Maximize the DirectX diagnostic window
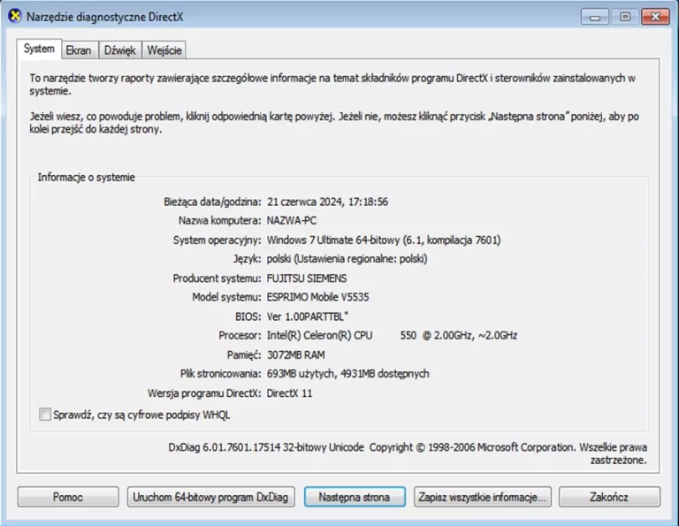This screenshot has height=526, width=679. tap(624, 16)
